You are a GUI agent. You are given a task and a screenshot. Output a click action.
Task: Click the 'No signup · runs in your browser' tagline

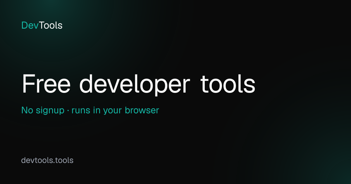pyautogui.click(x=90, y=110)
